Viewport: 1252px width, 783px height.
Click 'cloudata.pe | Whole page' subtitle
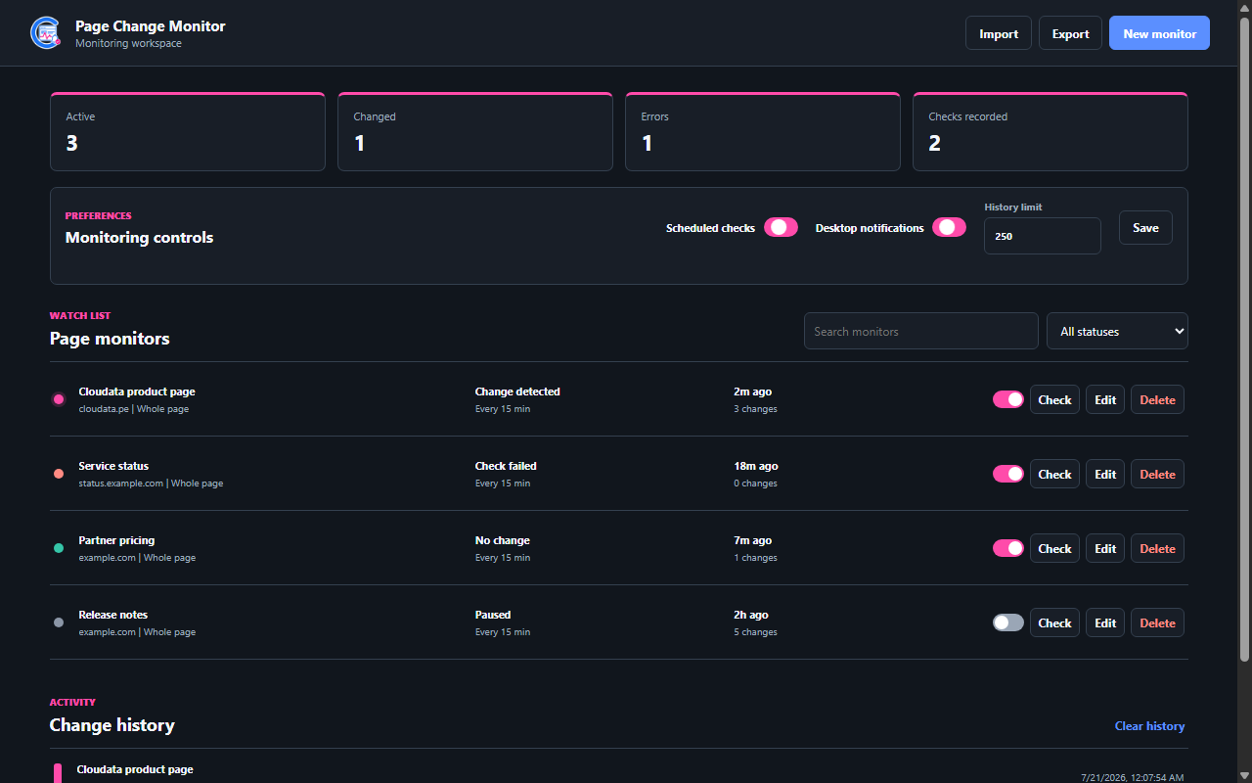point(134,409)
